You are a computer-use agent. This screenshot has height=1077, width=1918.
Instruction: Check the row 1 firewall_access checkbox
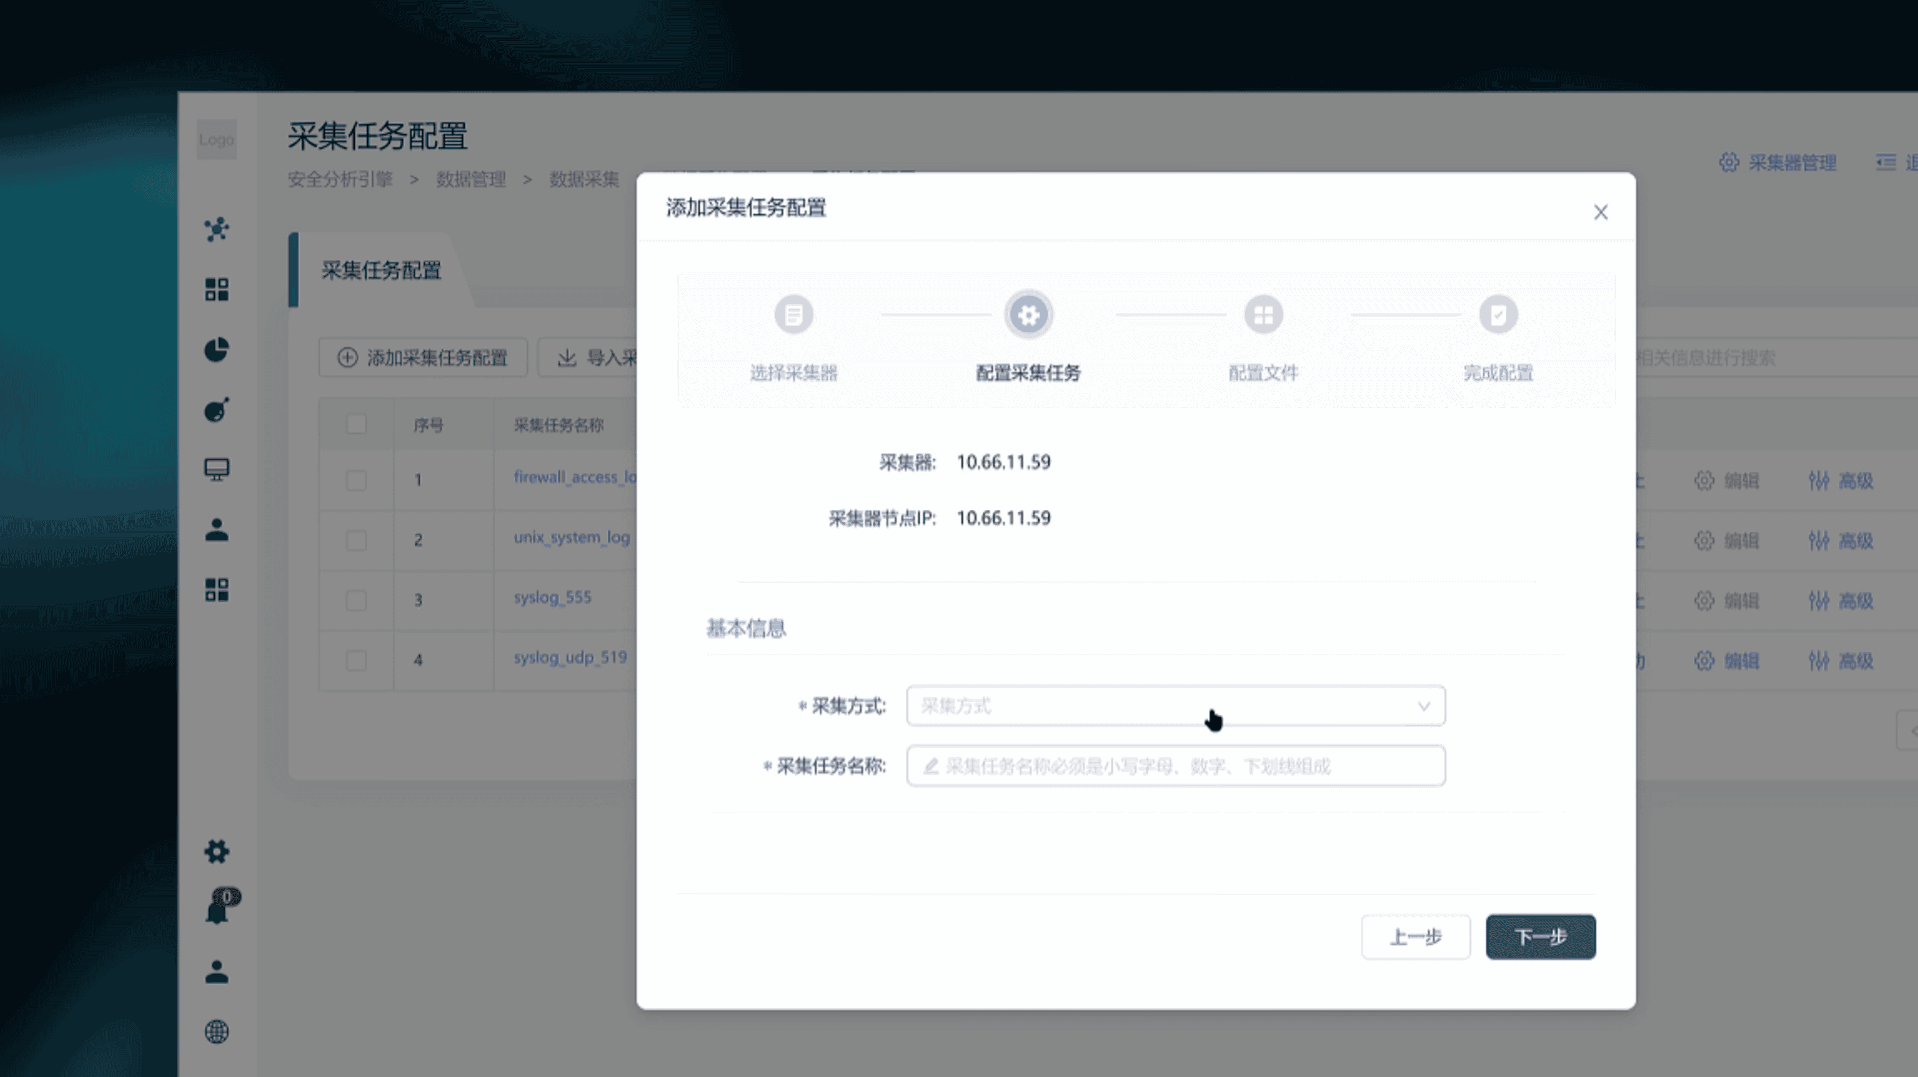356,480
